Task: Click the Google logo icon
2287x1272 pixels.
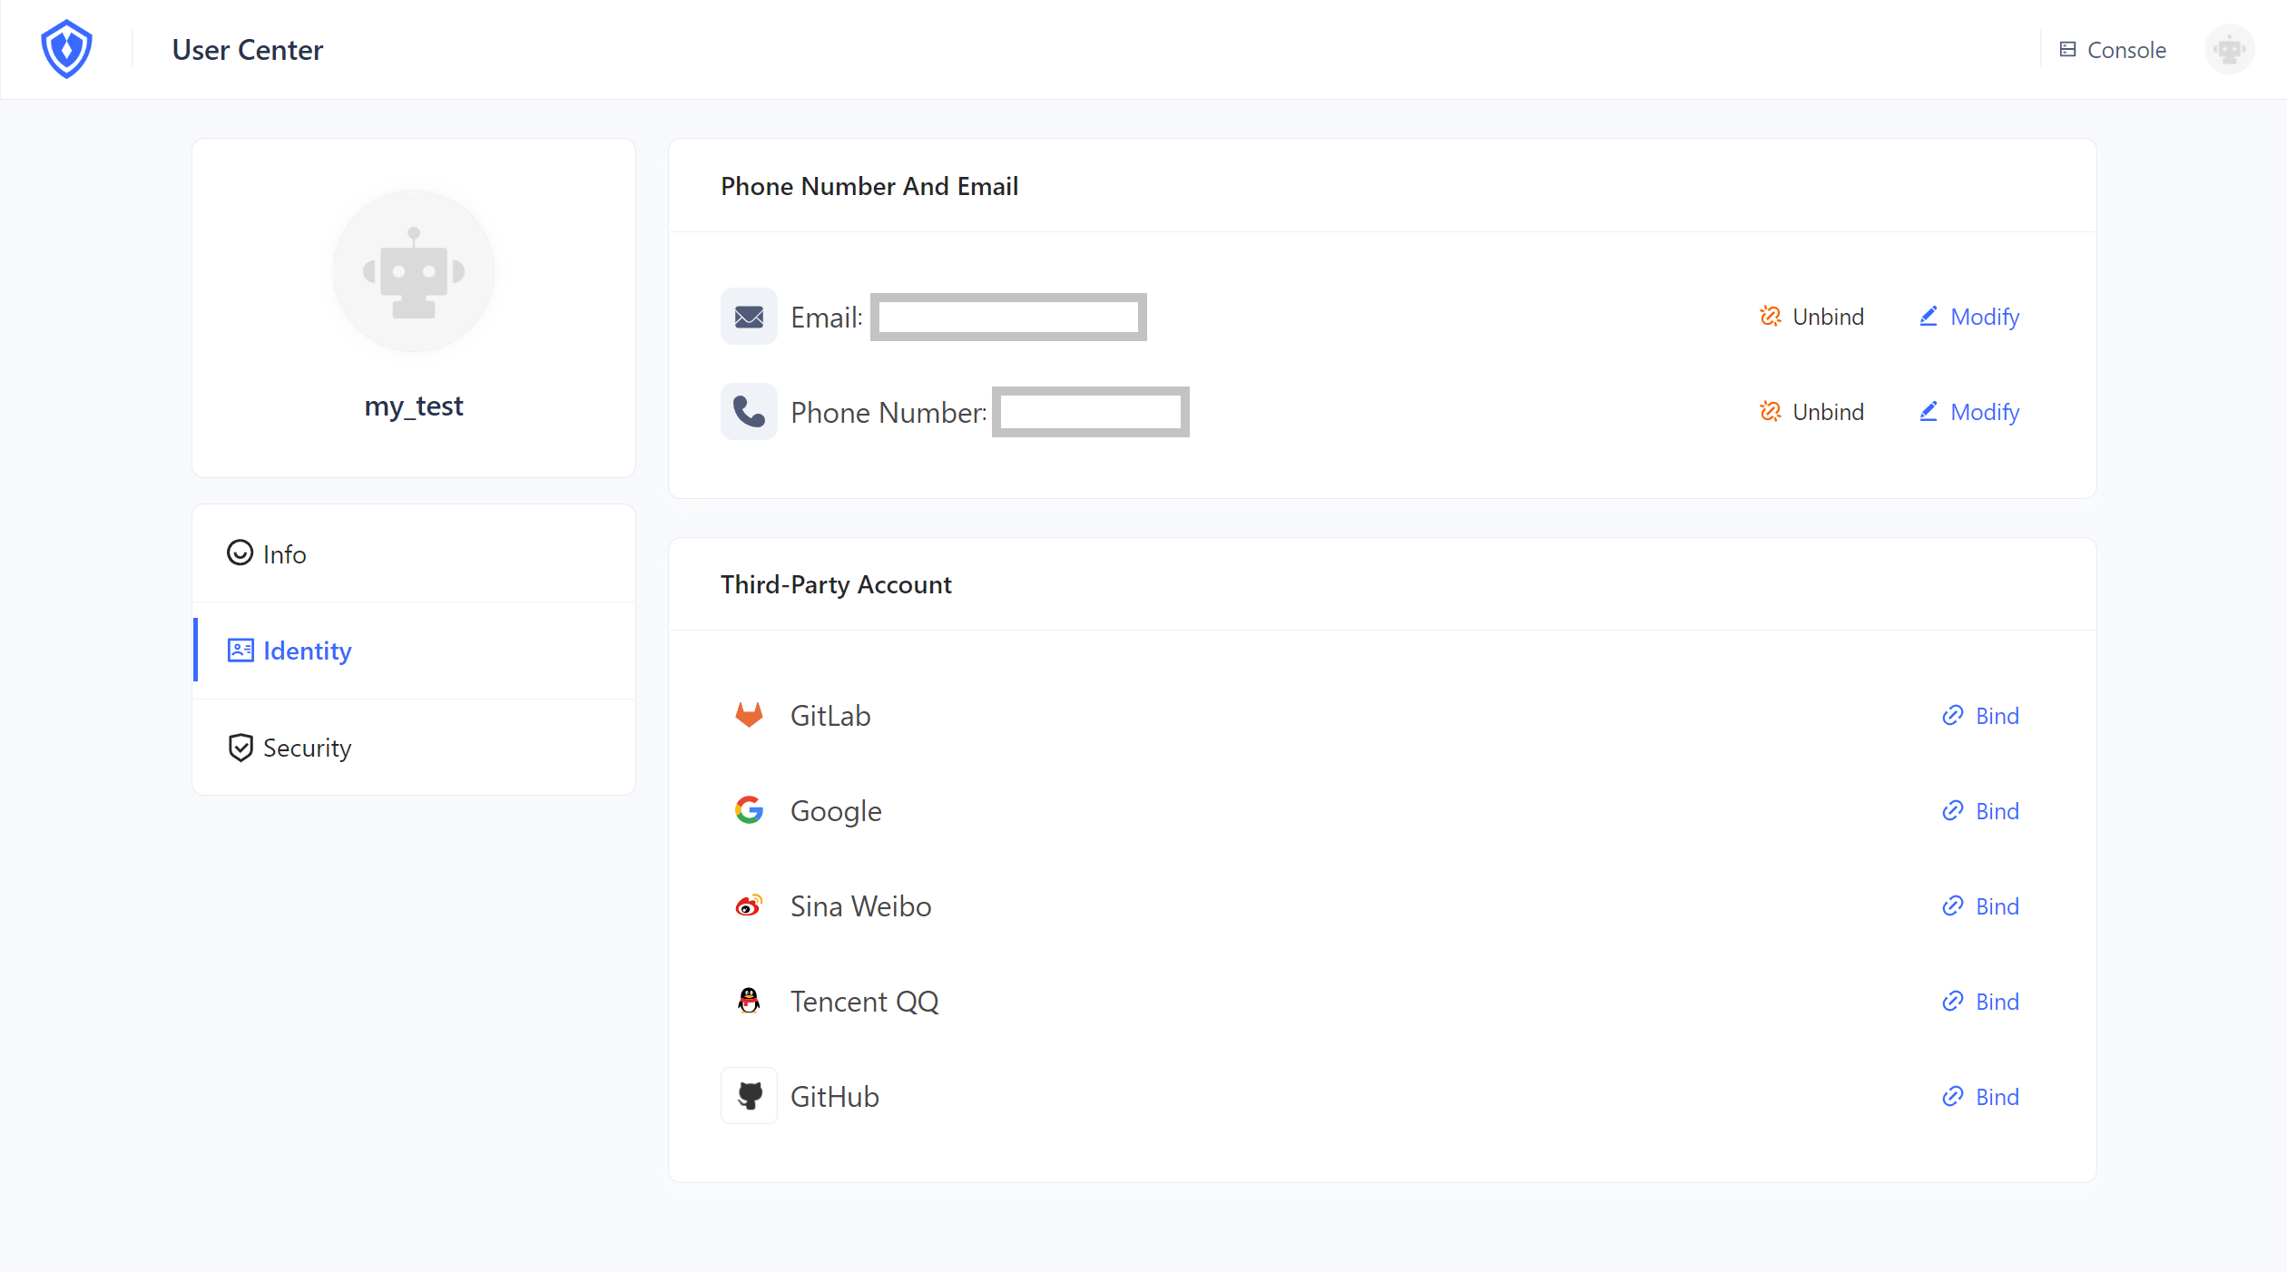Action: click(749, 810)
